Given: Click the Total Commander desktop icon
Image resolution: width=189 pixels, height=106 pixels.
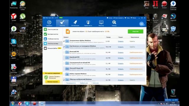Looking at the screenshot, I should pyautogui.click(x=14, y=81).
